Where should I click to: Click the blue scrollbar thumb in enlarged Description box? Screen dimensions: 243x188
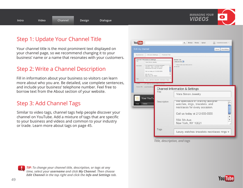[229, 109]
